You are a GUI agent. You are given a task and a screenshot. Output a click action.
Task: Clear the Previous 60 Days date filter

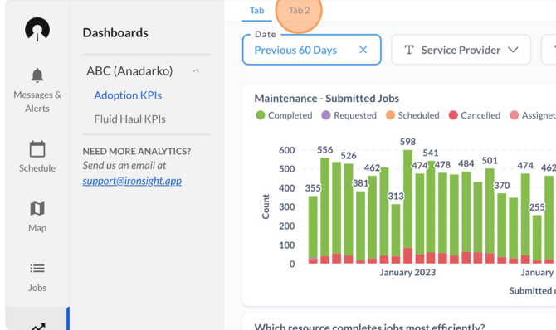tap(363, 50)
